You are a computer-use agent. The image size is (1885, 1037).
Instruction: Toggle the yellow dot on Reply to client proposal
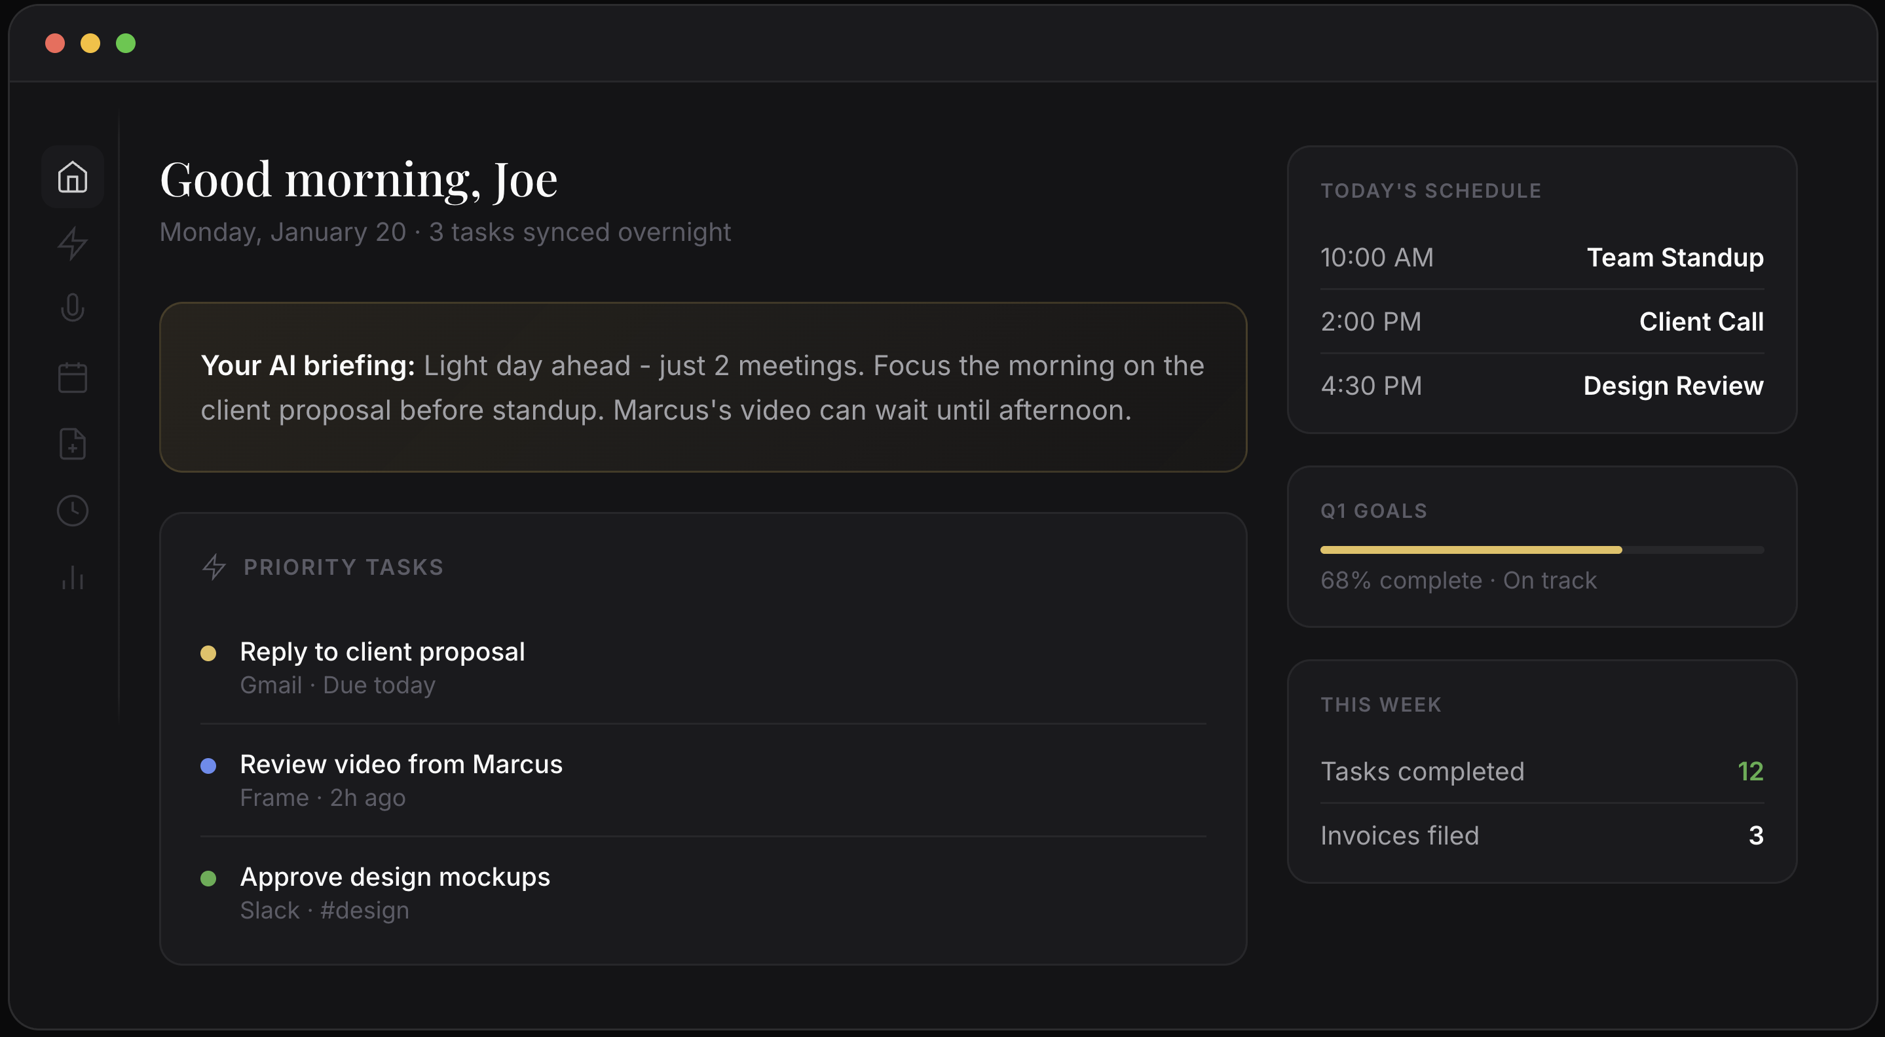coord(210,654)
